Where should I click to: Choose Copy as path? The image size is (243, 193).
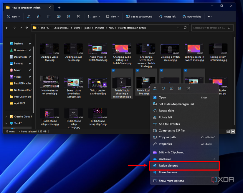coord(184,137)
